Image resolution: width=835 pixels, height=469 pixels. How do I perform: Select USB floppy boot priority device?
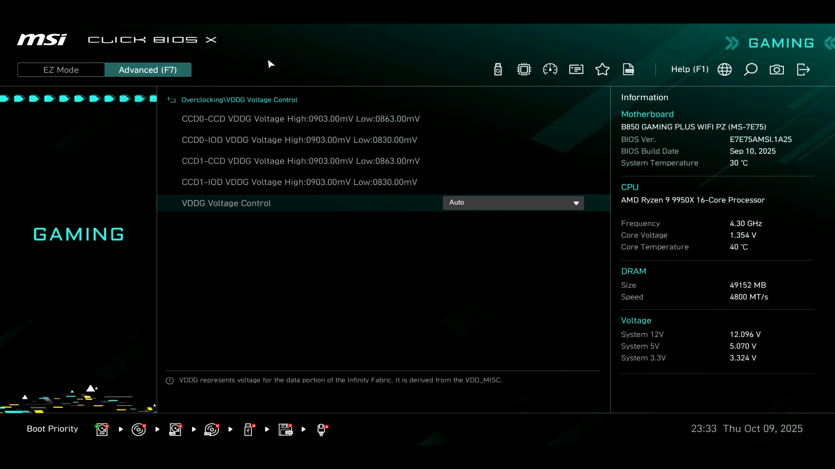pos(286,429)
